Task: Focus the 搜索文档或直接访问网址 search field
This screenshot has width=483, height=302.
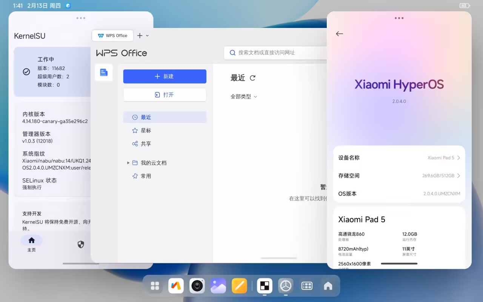Action: [x=275, y=53]
